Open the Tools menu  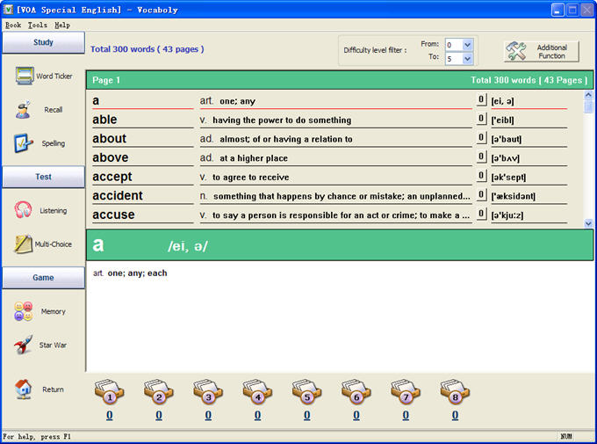(x=37, y=25)
